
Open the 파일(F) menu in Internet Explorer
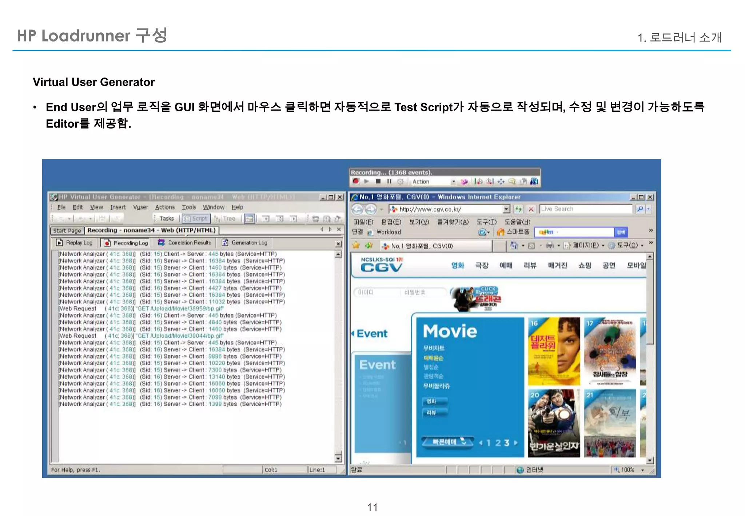coord(363,222)
